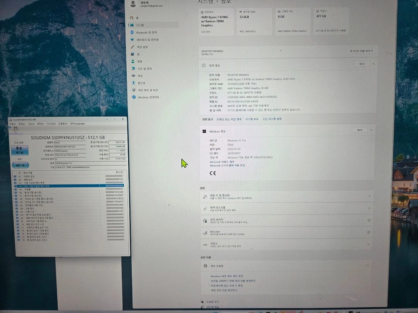Click the 좋음 97% health status button
This screenshot has width=418, height=313.
tap(20, 150)
